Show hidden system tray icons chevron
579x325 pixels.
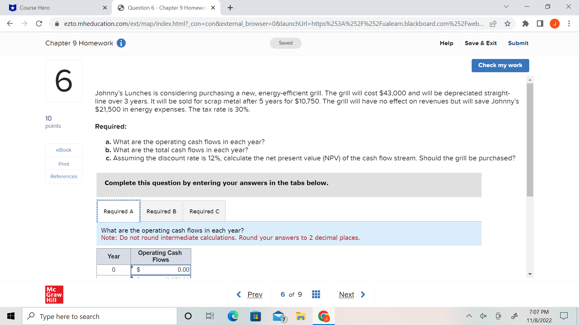pyautogui.click(x=469, y=316)
